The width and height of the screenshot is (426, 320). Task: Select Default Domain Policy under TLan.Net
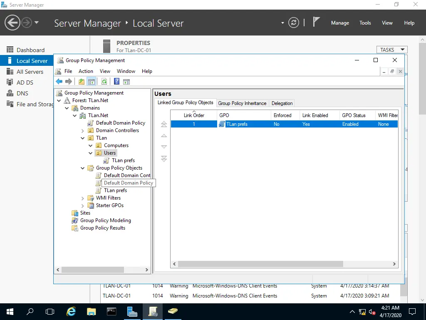(x=120, y=123)
